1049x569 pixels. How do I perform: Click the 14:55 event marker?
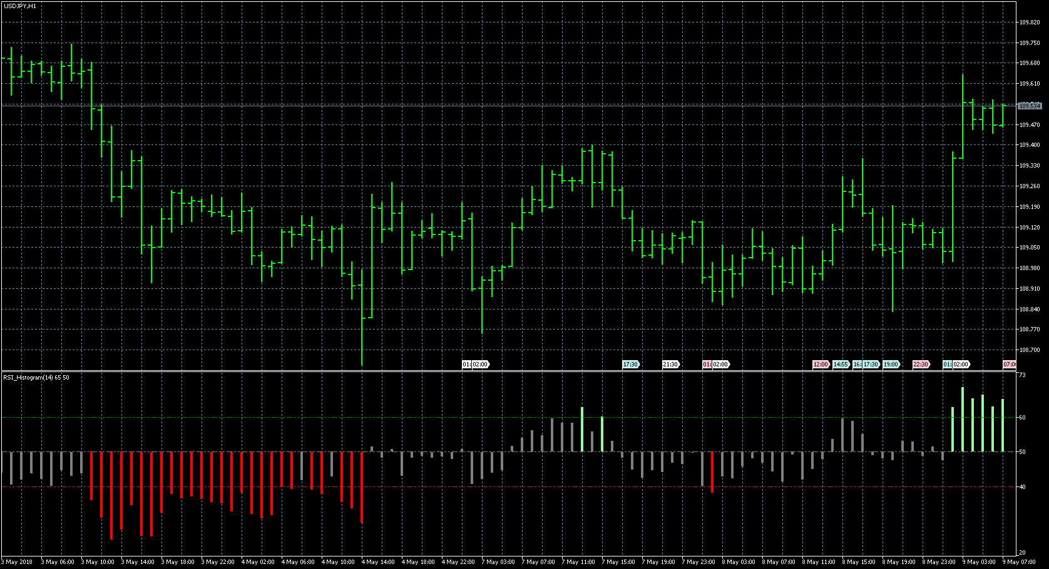click(x=841, y=365)
